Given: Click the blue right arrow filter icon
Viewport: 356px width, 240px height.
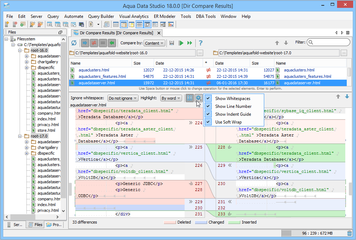Looking at the screenshot, I should click(x=85, y=43).
